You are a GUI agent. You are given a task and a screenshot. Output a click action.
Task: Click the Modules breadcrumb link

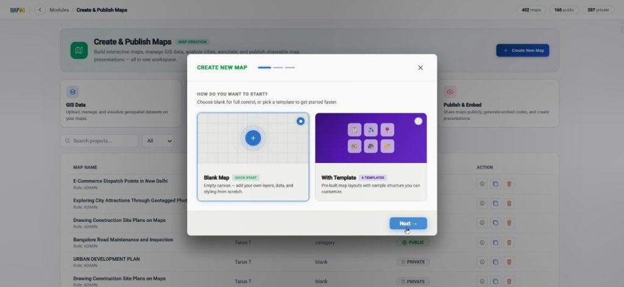(x=59, y=10)
